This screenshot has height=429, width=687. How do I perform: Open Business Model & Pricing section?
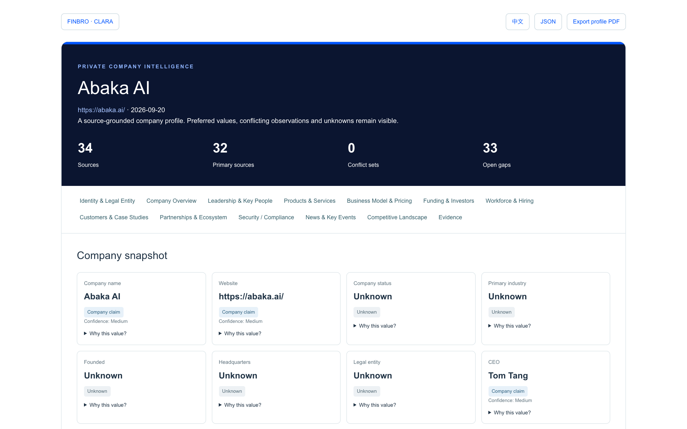[379, 201]
